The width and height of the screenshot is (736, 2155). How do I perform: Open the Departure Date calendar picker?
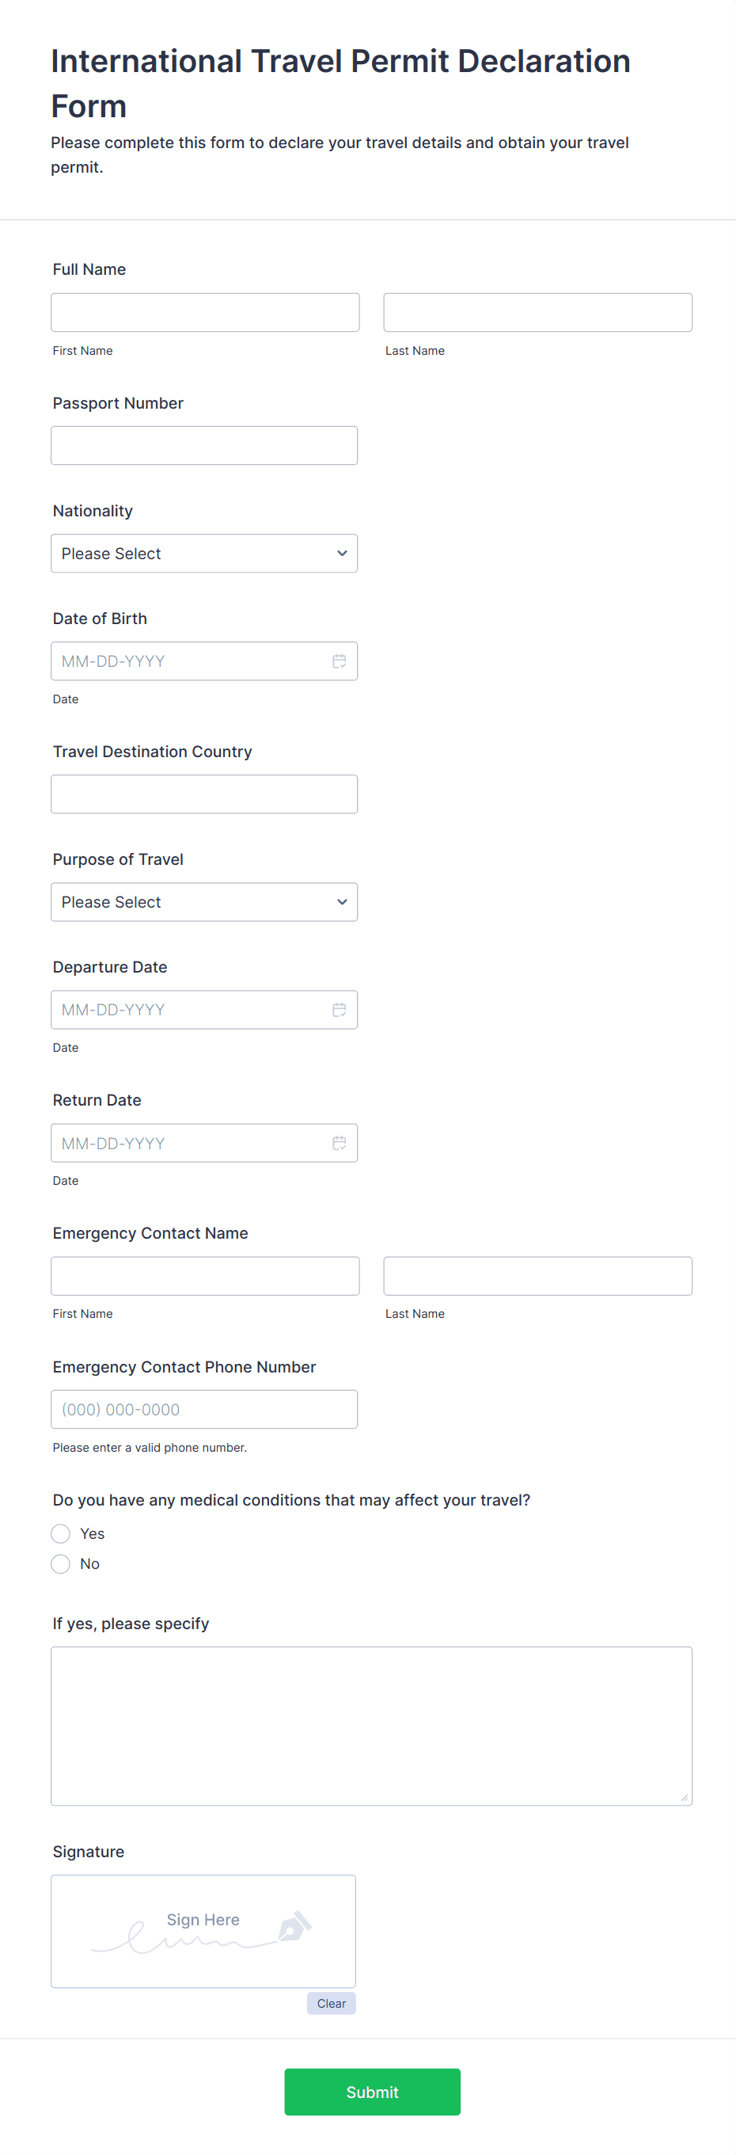(340, 1010)
